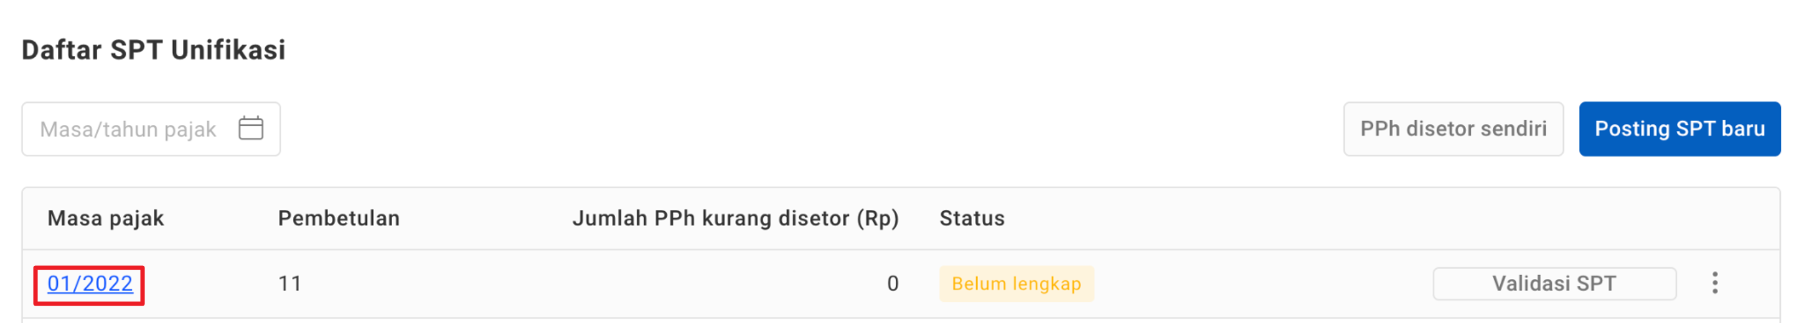Select the Masa pajak column header
The height and width of the screenshot is (323, 1804).
coord(106,219)
